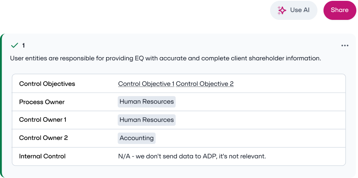Click the Control Owner 1 row label
358x178 pixels.
coord(43,120)
